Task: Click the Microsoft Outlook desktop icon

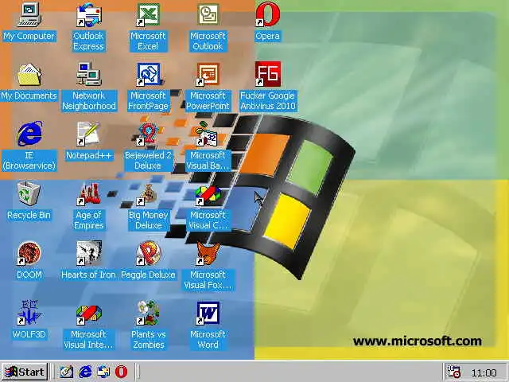Action: pyautogui.click(x=208, y=14)
